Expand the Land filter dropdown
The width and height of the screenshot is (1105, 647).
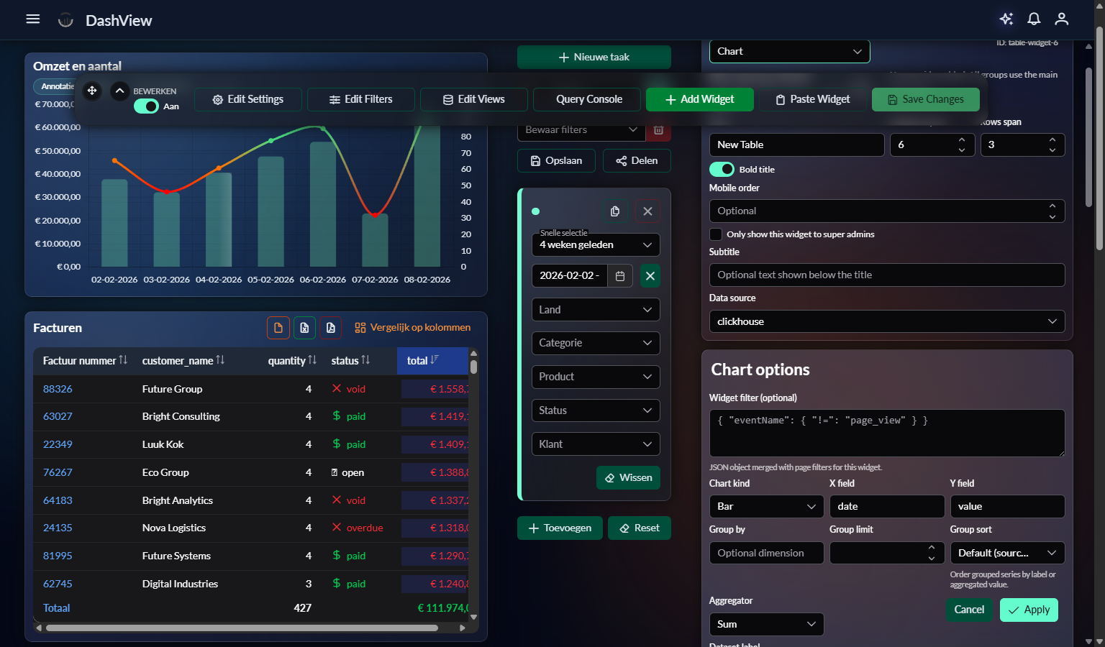click(x=595, y=309)
